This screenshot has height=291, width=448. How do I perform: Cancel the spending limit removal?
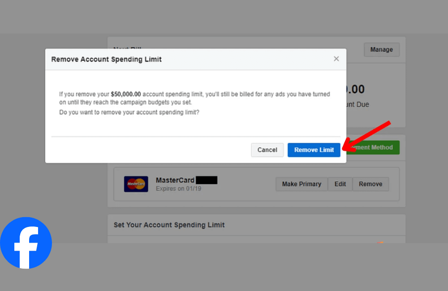pyautogui.click(x=267, y=150)
